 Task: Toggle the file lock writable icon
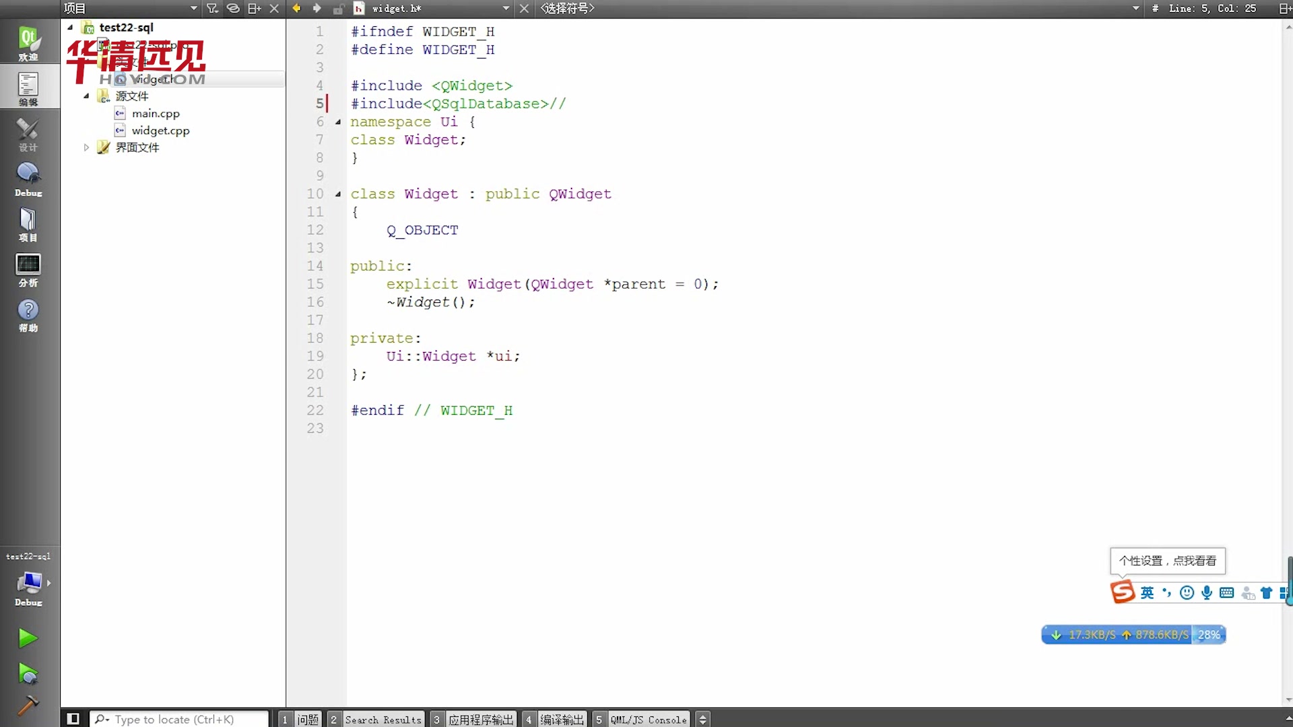coord(338,9)
